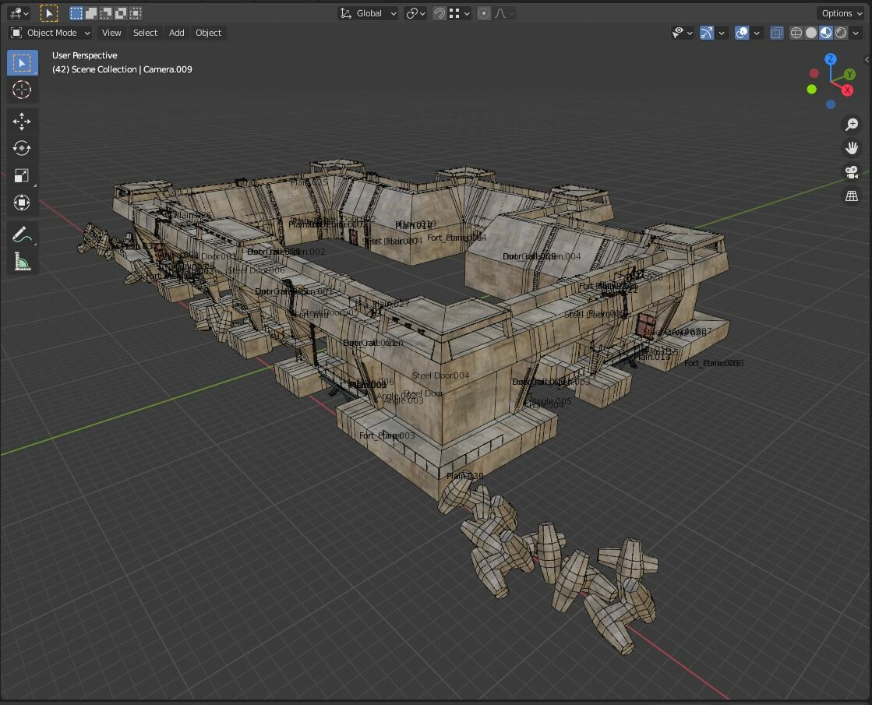The height and width of the screenshot is (705, 872).
Task: Toggle X-Ray viewport mode
Action: [775, 32]
